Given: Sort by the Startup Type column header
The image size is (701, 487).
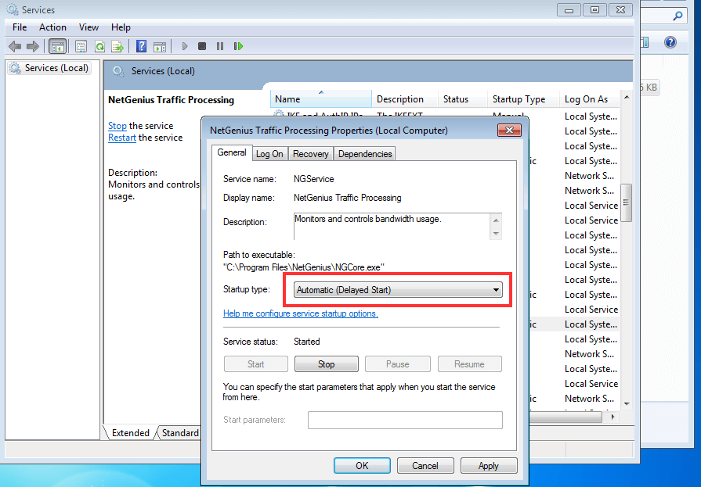Looking at the screenshot, I should coord(523,99).
